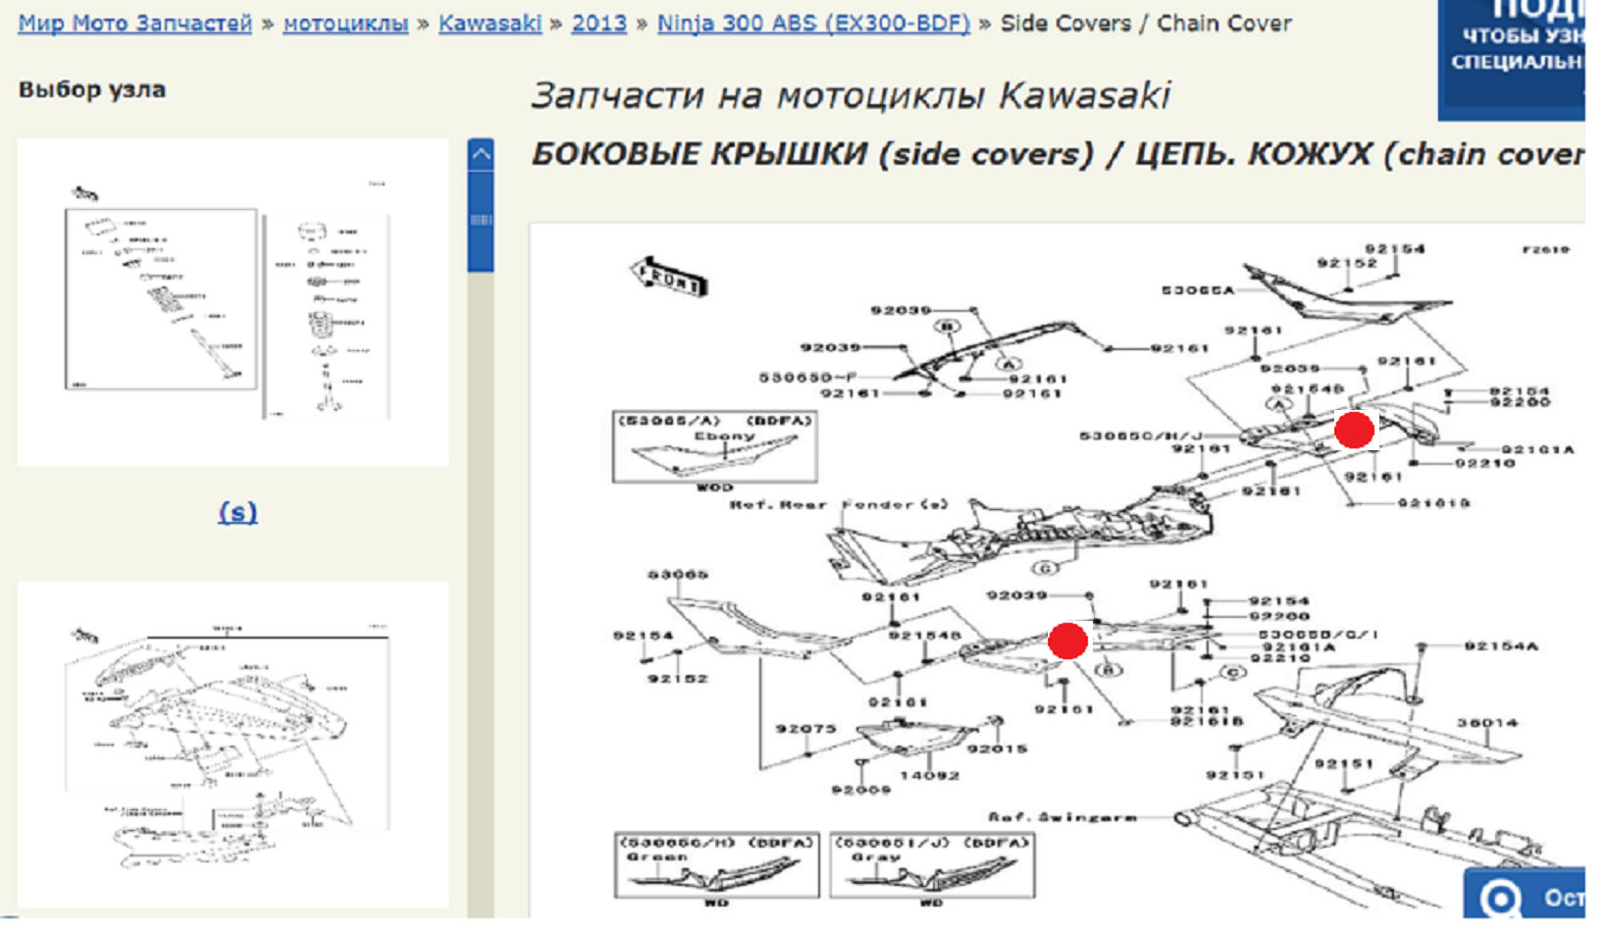The width and height of the screenshot is (1604, 931).
Task: Click the scroll-up arrow of the node list
Action: point(481,153)
